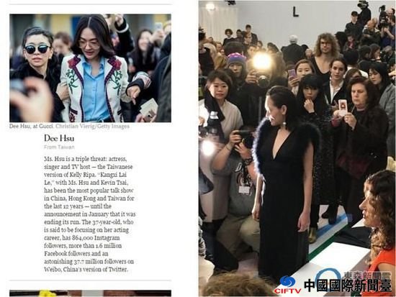Click the phone held up by the woman at right

(x=343, y=107)
